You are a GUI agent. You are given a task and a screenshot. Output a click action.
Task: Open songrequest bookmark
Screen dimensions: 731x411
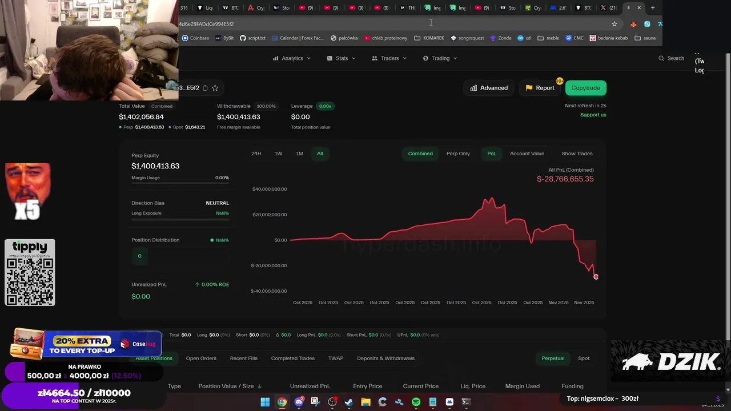pos(467,38)
